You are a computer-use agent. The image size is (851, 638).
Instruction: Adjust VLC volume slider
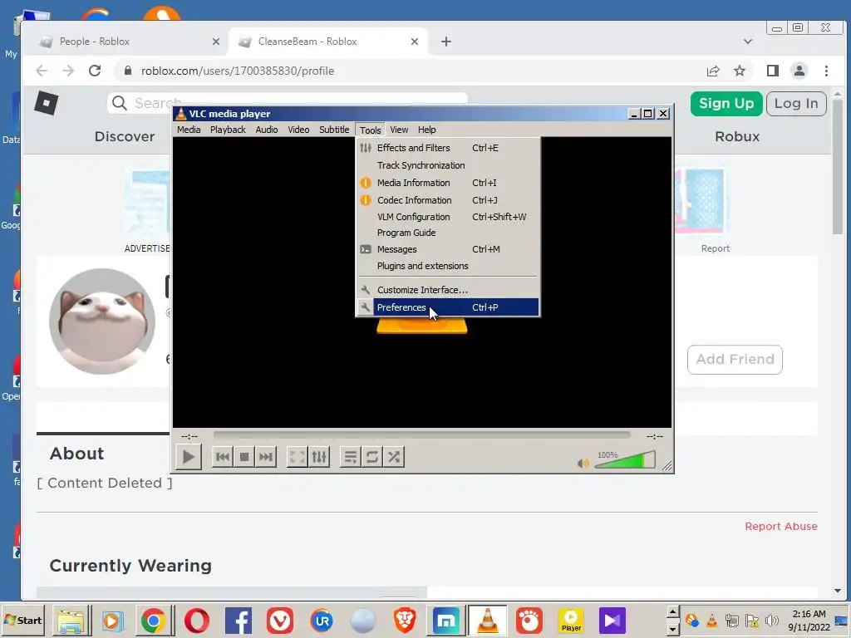[x=625, y=460]
